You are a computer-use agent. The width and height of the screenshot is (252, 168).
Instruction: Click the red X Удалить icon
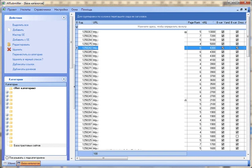click(9, 49)
